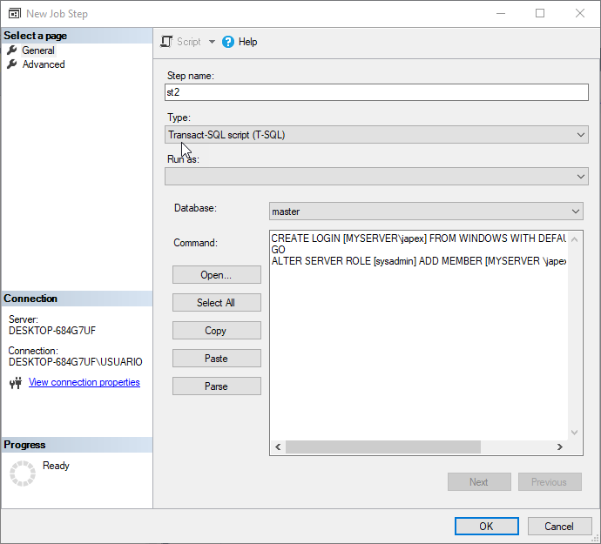Open View connection properties link
The image size is (601, 544).
[84, 383]
